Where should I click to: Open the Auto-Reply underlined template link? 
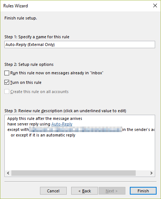coord(62,124)
